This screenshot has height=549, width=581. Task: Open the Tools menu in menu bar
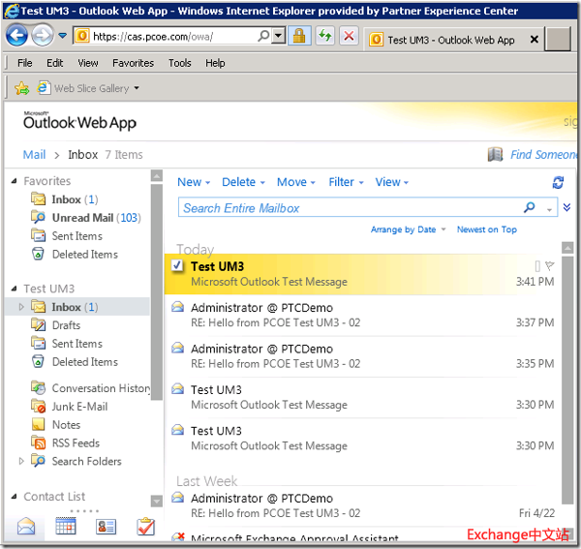tap(179, 63)
